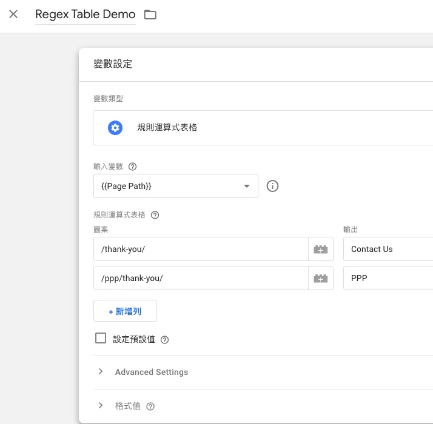Click the /ppp/thank-you/ pattern field
Screen dimensions: 433x424
[x=201, y=278]
